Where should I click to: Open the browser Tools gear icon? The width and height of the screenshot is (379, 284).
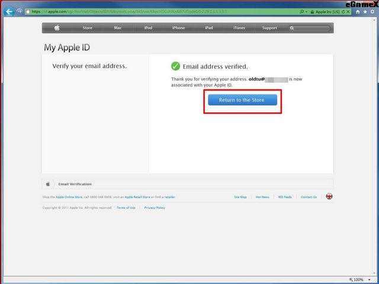372,12
